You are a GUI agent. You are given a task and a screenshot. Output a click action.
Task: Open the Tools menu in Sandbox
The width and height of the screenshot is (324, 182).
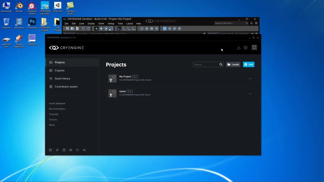[x=120, y=24]
